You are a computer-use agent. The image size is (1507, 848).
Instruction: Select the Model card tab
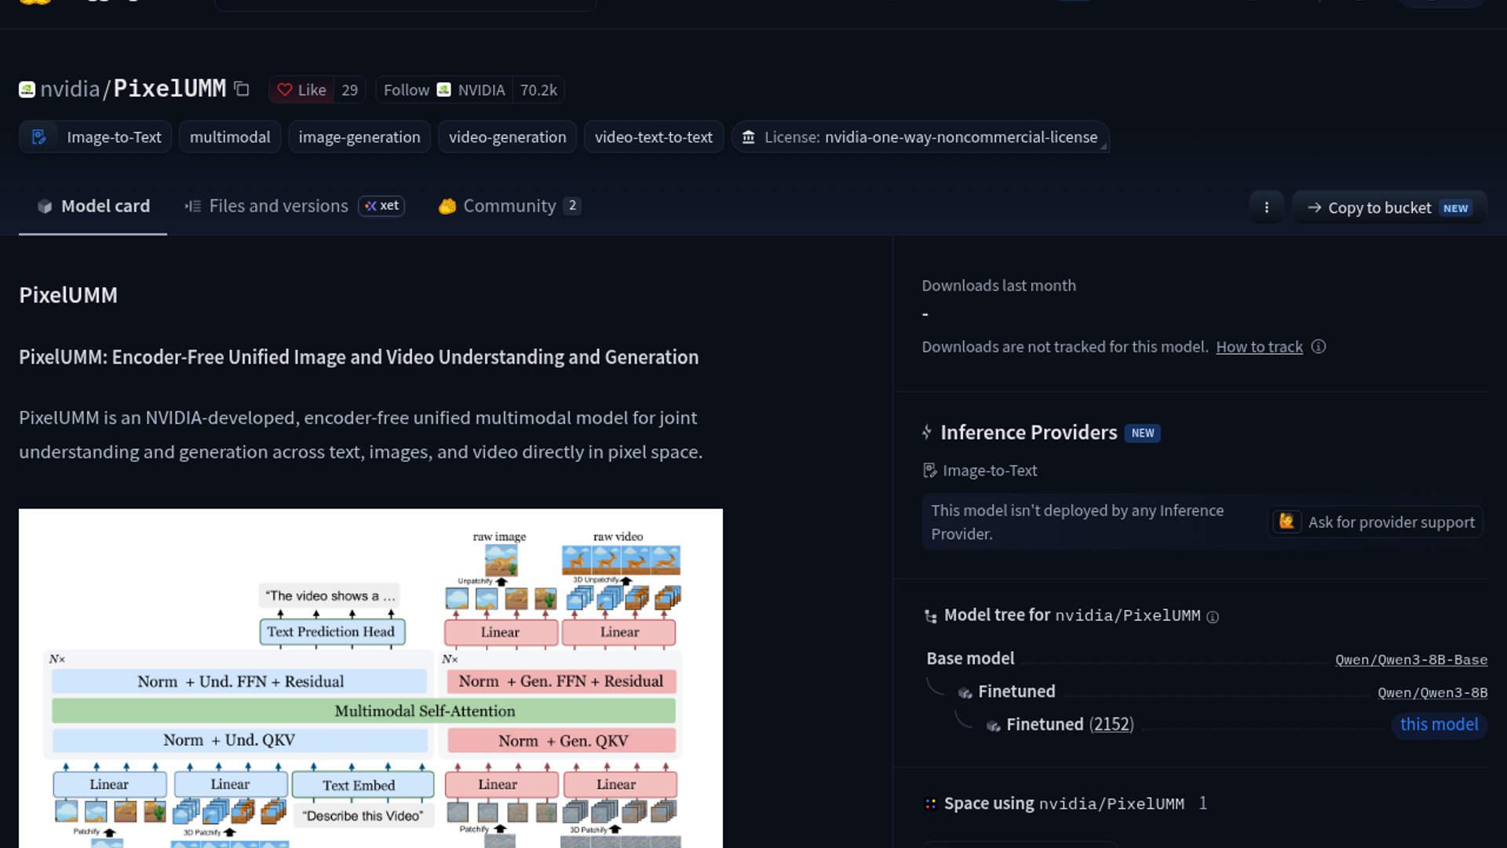[93, 206]
